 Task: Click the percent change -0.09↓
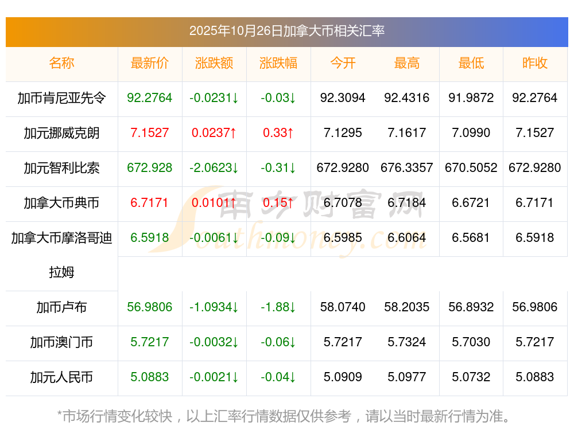pos(278,237)
